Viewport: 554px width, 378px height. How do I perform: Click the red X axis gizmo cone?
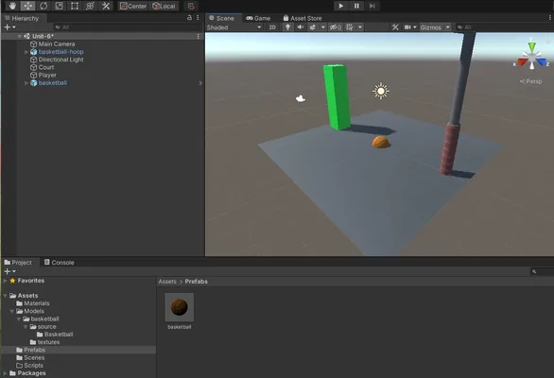click(x=522, y=62)
